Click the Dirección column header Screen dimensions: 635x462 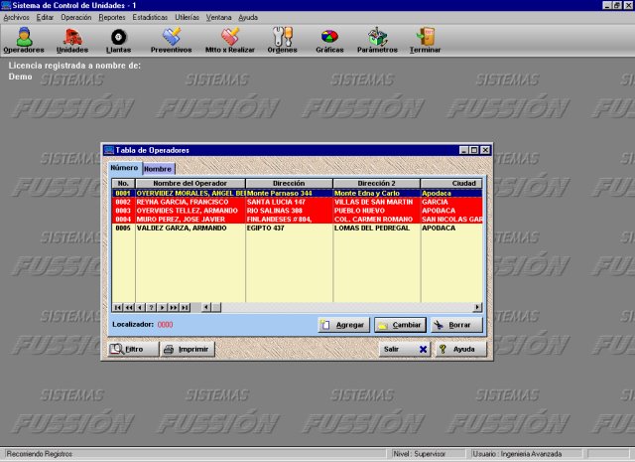[x=289, y=184]
